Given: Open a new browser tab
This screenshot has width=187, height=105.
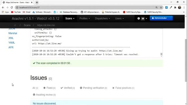Looking at the screenshot, I should pos(37,2).
